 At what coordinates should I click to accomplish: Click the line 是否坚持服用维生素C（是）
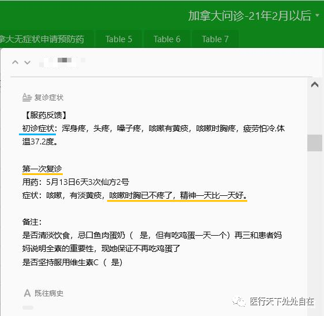coord(72,262)
